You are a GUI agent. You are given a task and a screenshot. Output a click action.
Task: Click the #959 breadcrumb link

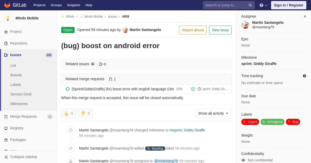coord(126,17)
